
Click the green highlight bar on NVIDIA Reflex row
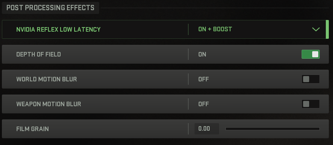(327, 29)
